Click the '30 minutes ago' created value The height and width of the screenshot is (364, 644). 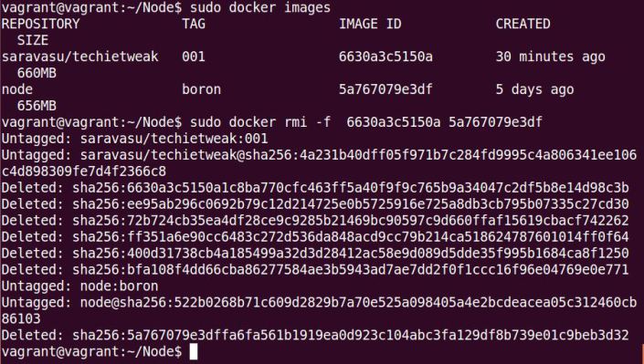tap(550, 57)
